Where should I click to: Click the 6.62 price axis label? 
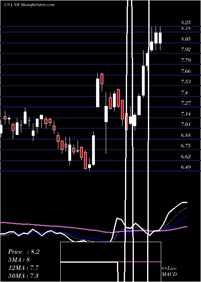point(186,157)
